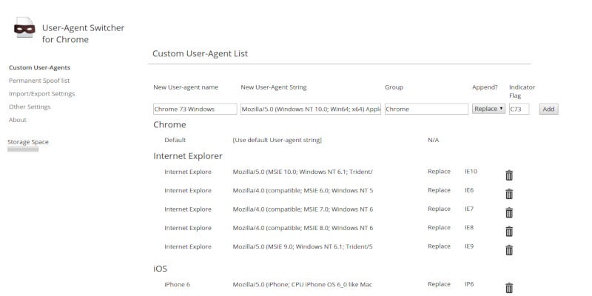Delete the IE6 user-agent entry
592x296 pixels.
[509, 194]
